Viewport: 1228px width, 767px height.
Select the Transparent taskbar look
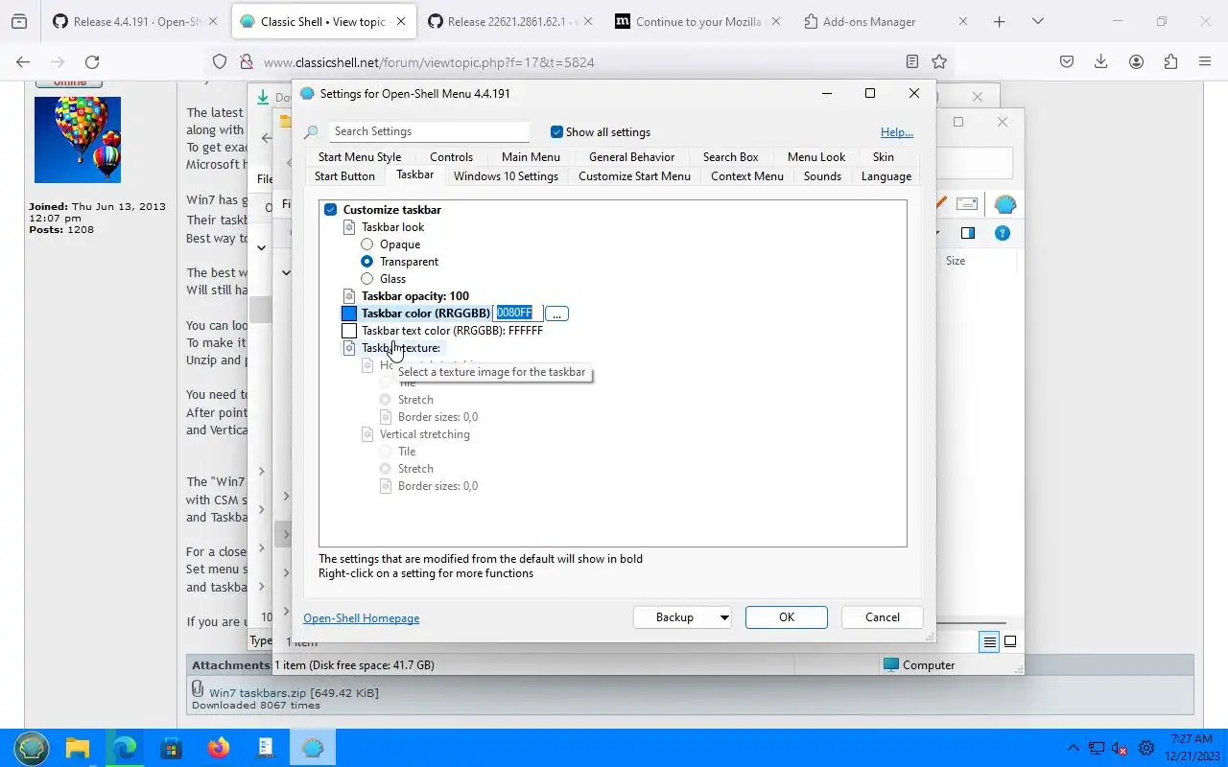pyautogui.click(x=366, y=262)
